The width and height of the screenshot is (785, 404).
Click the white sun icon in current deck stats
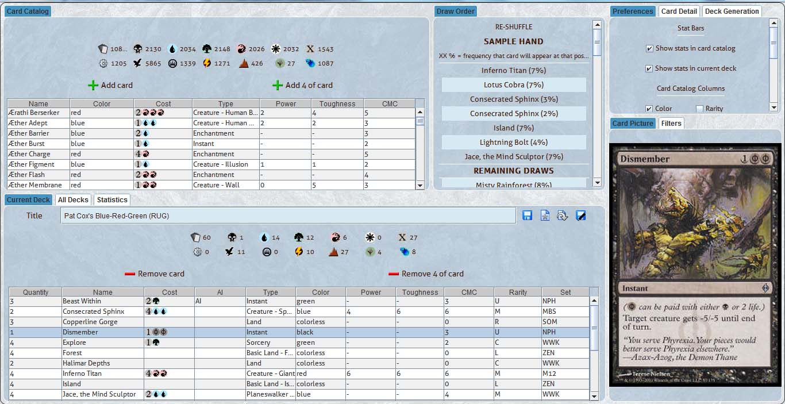(x=370, y=237)
